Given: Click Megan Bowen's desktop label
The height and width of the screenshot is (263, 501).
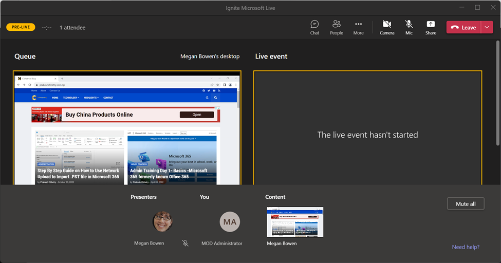Looking at the screenshot, I should [210, 56].
